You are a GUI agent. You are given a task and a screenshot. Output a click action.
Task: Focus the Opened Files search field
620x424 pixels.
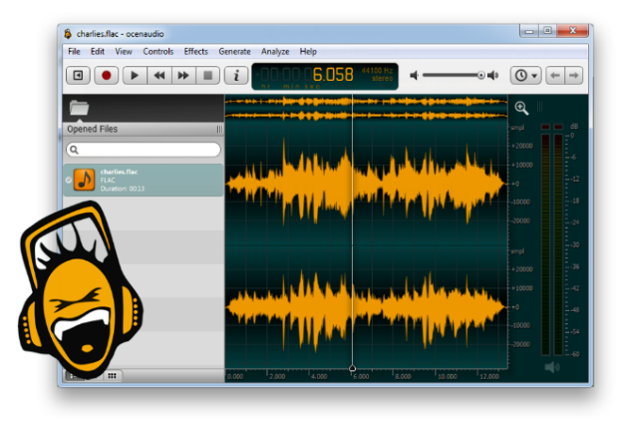point(143,150)
